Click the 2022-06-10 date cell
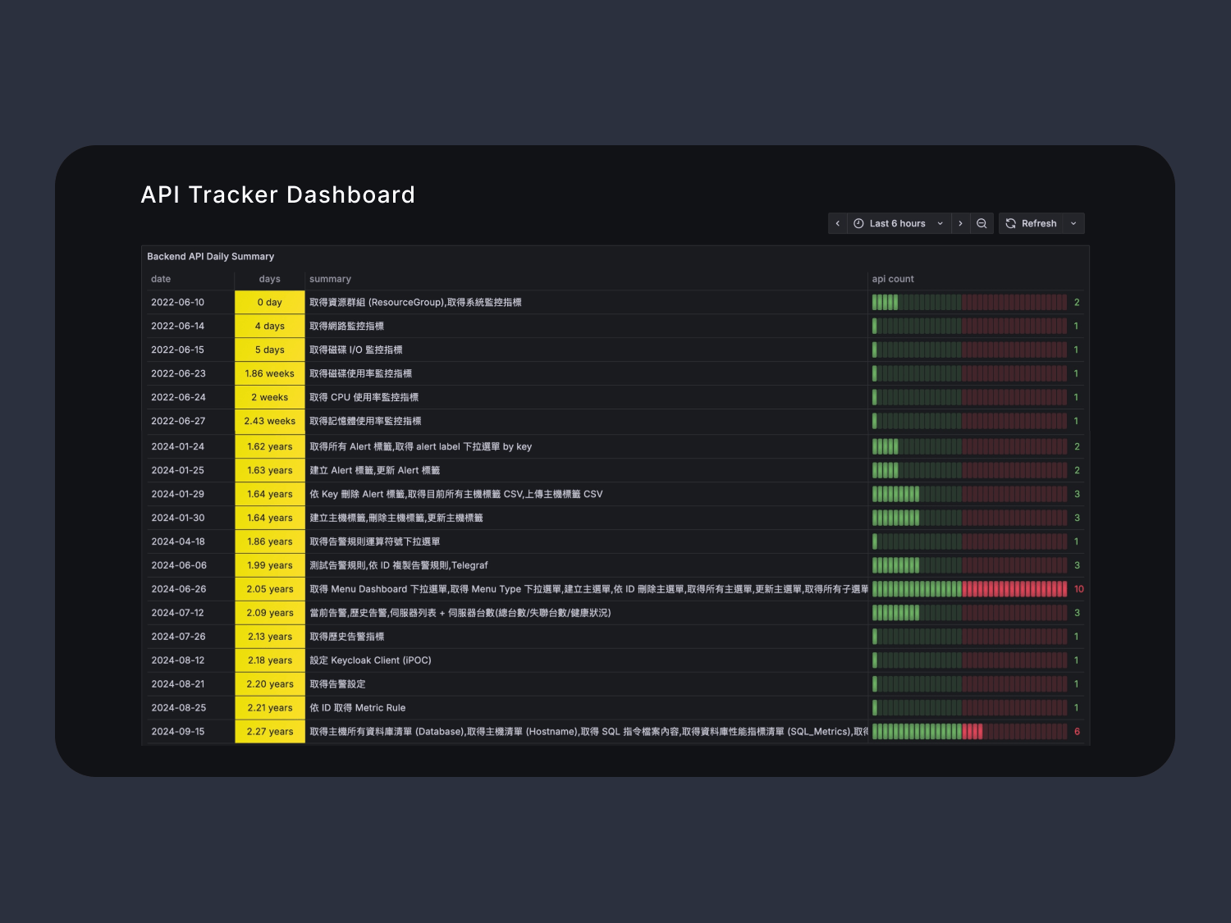1231x923 pixels. 178,303
